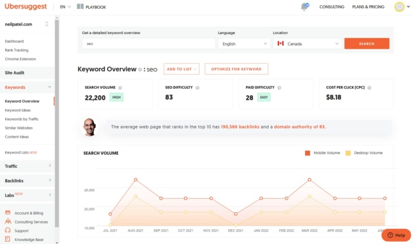The image size is (412, 244).
Task: Toggle Desktop Volume legend series
Action: pos(348,153)
